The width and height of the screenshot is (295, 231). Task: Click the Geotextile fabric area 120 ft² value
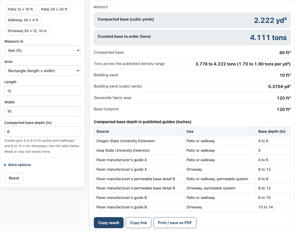284,98
